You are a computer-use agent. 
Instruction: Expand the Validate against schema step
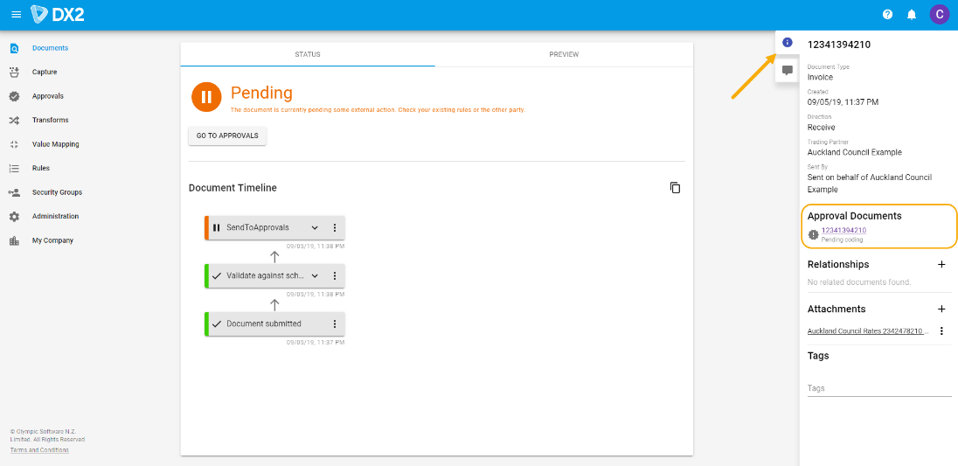tap(315, 276)
